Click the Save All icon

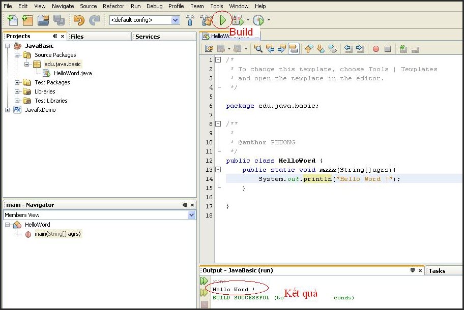click(60, 20)
